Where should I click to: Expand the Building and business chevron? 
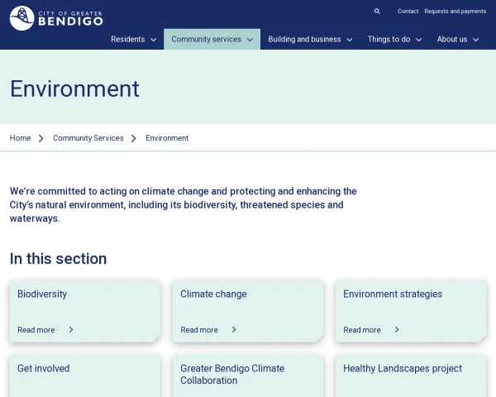coord(350,40)
